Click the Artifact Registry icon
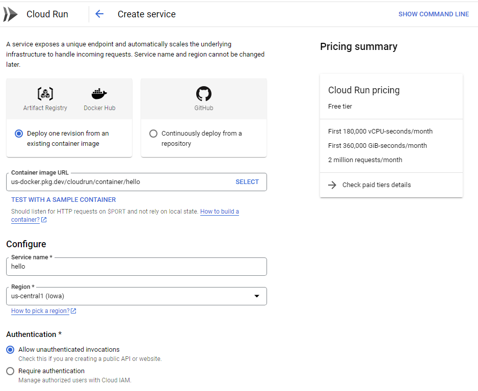The image size is (478, 391). click(x=45, y=94)
